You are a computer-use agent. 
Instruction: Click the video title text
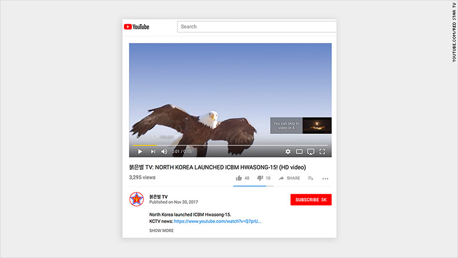218,167
